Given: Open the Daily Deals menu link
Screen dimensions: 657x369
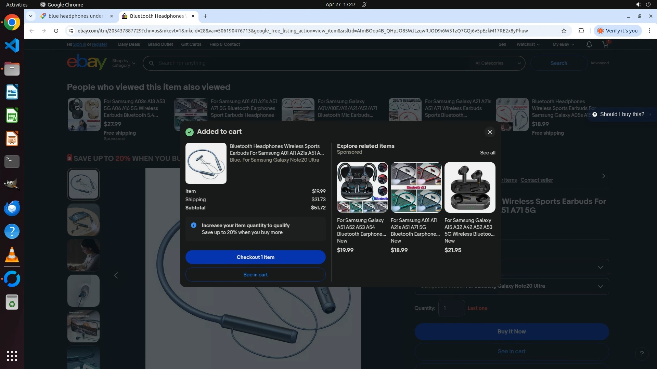Looking at the screenshot, I should [x=129, y=44].
